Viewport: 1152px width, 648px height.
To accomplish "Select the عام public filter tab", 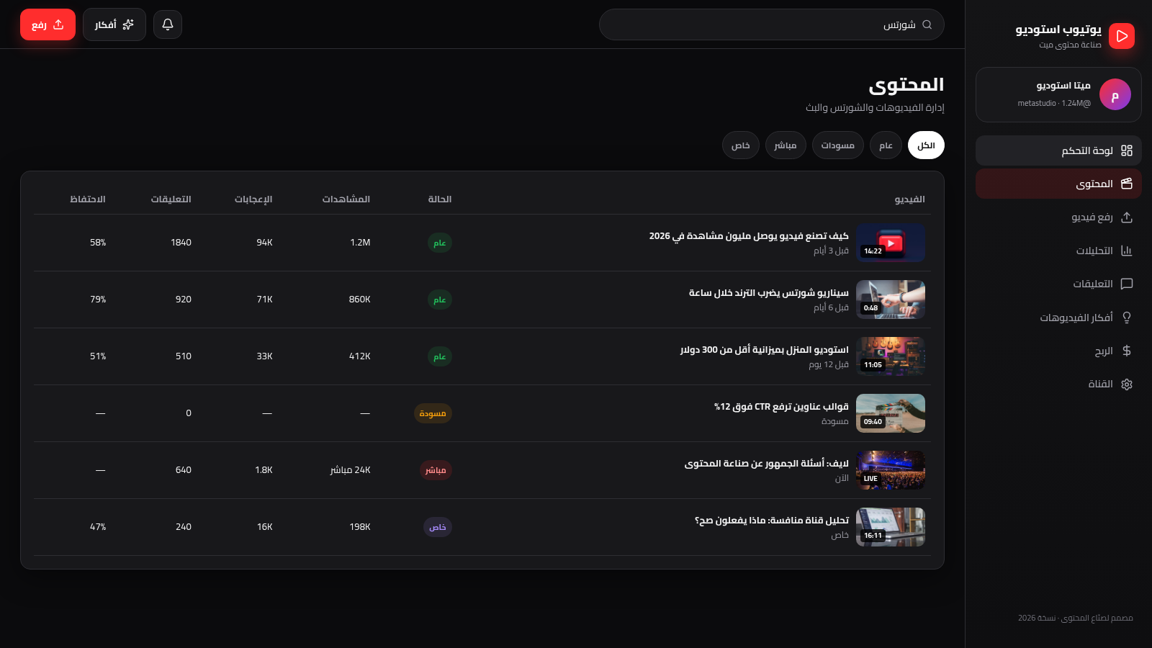I will 886,145.
